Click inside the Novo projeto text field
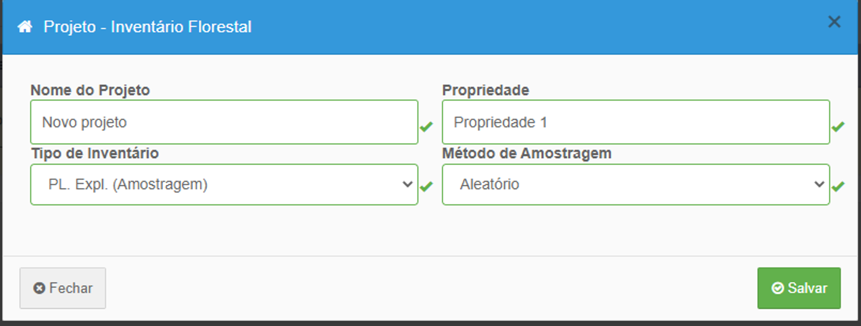The image size is (861, 326). click(224, 122)
